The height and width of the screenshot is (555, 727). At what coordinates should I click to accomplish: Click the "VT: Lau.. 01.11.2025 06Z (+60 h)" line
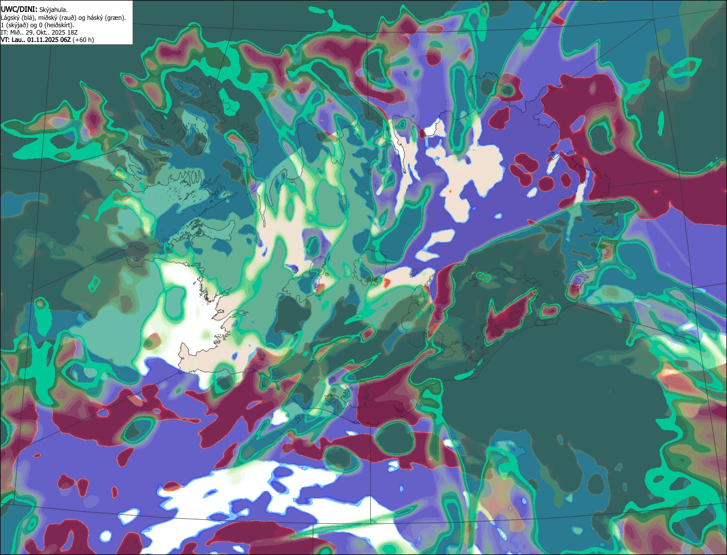click(47, 40)
